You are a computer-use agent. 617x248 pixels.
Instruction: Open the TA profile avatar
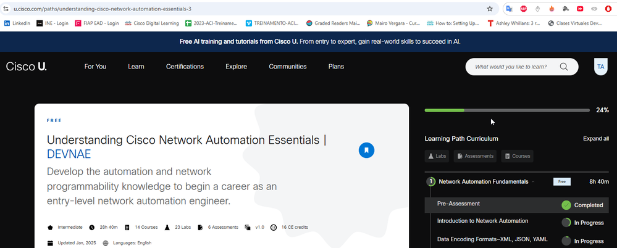[x=600, y=67]
